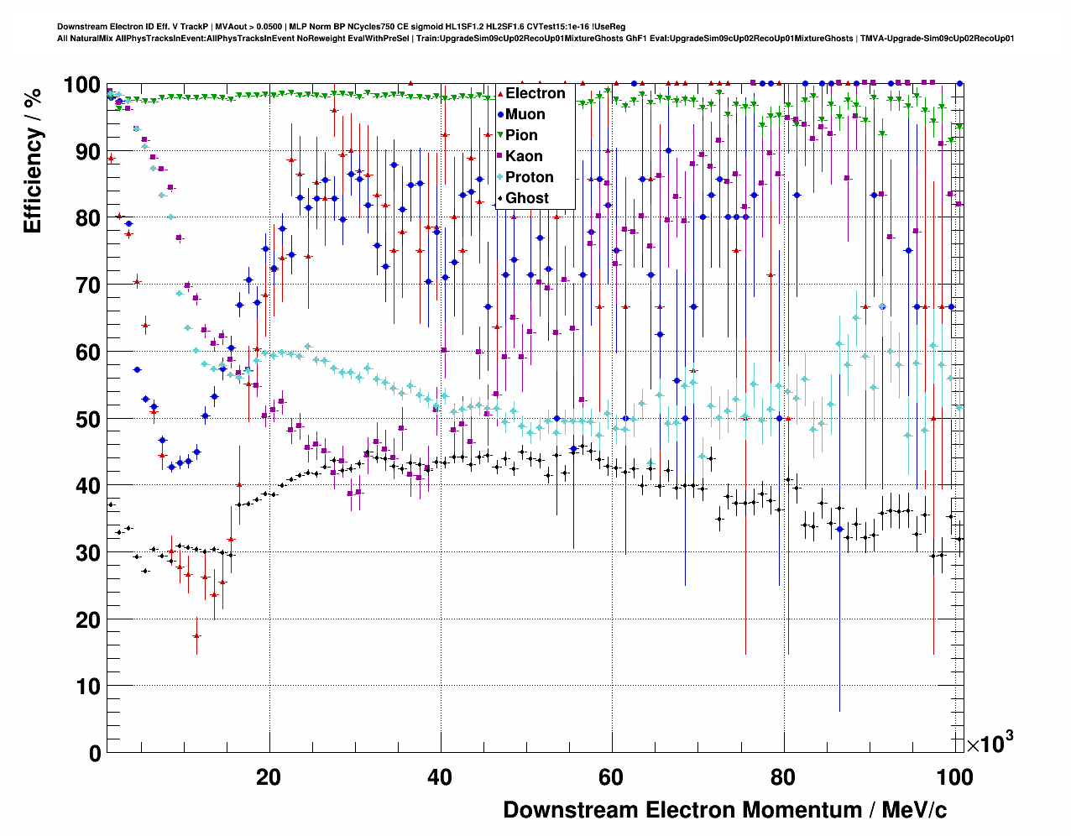Click the green triangle Pion legend marker
This screenshot has height=836, width=1071.
click(x=500, y=135)
